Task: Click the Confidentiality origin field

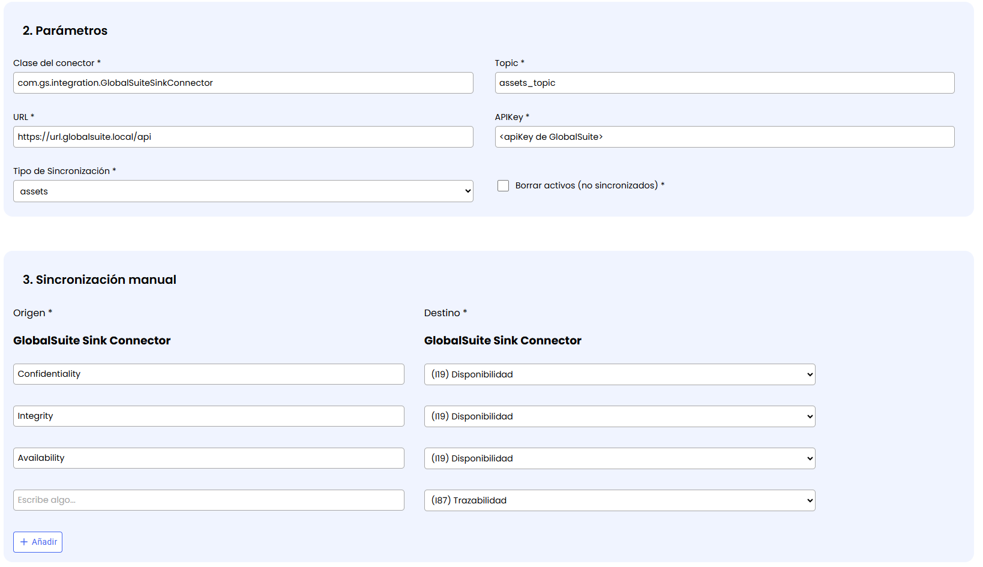Action: coord(208,374)
